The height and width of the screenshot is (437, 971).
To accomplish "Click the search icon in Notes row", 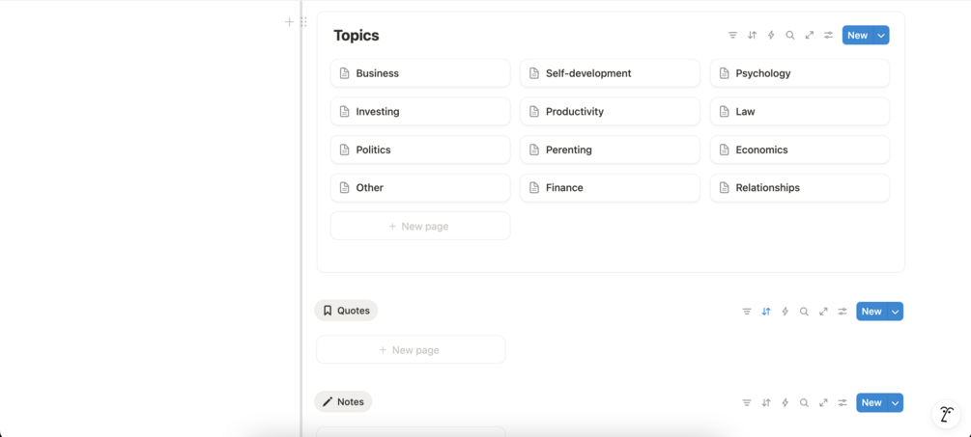I will [x=804, y=403].
